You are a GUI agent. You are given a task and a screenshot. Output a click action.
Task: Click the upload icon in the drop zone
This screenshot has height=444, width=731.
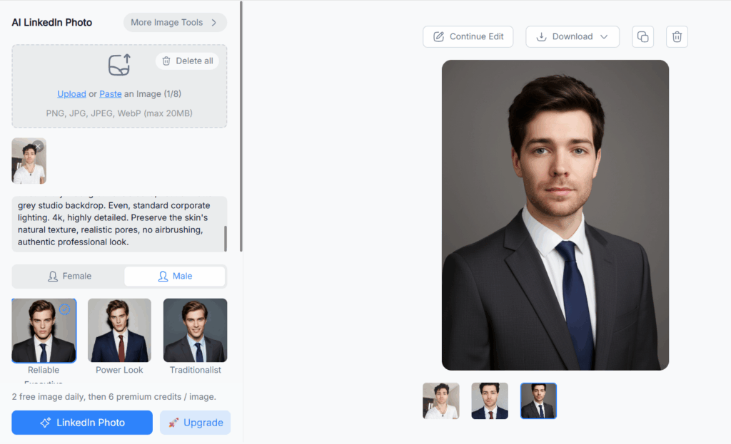119,66
